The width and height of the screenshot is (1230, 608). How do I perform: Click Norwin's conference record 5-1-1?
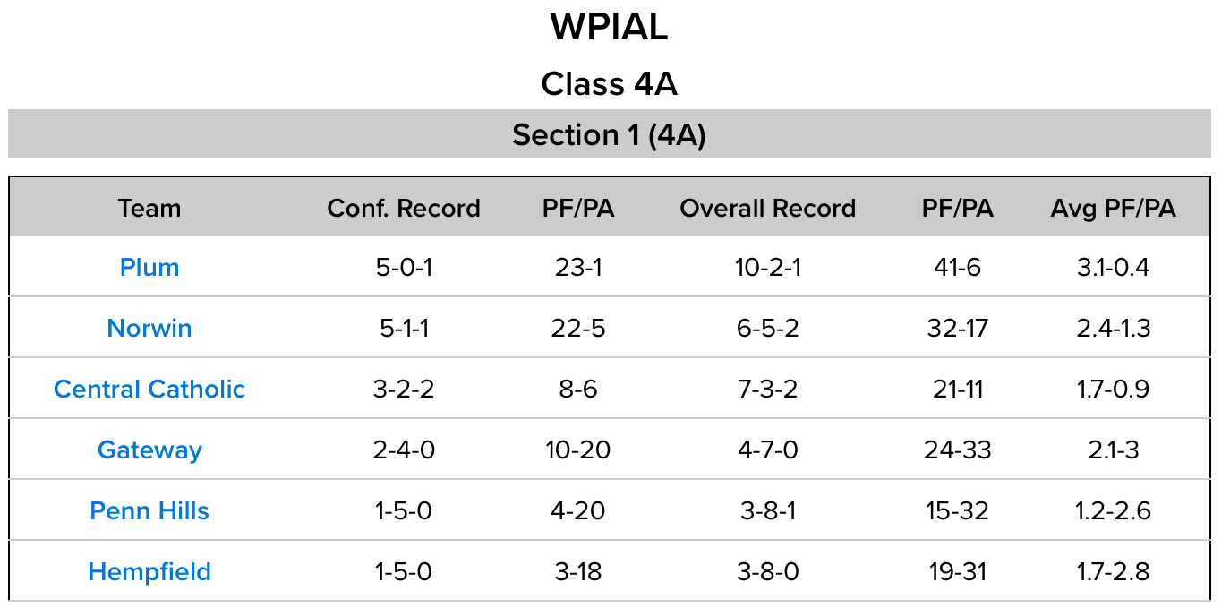tap(404, 329)
